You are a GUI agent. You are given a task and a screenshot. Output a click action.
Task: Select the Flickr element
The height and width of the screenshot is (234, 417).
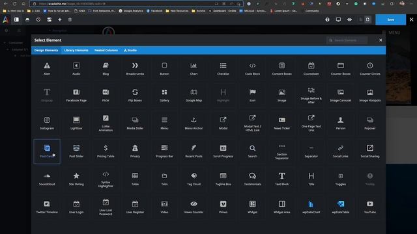(106, 96)
